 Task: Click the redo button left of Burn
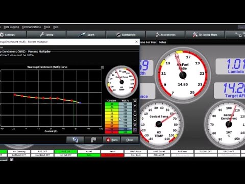(x=93, y=140)
